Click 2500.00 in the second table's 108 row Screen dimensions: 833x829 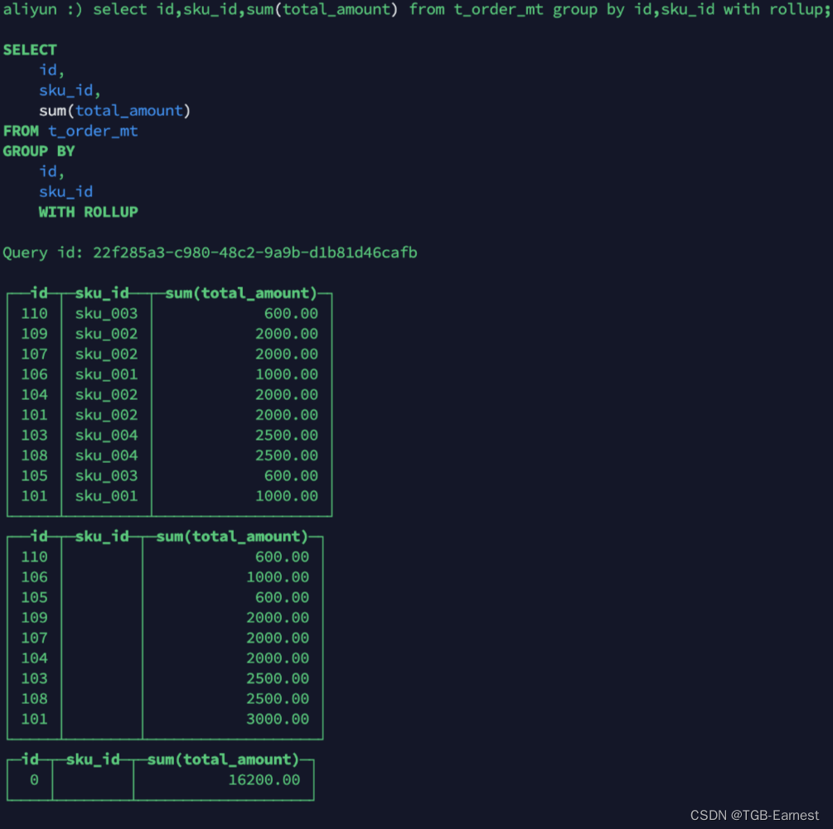[278, 699]
